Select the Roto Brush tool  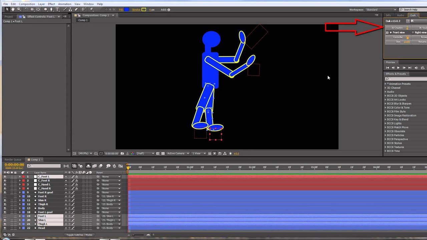(x=84, y=10)
